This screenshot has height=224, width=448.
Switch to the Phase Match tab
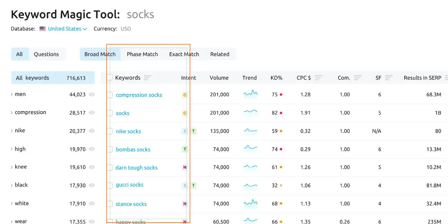tap(142, 54)
